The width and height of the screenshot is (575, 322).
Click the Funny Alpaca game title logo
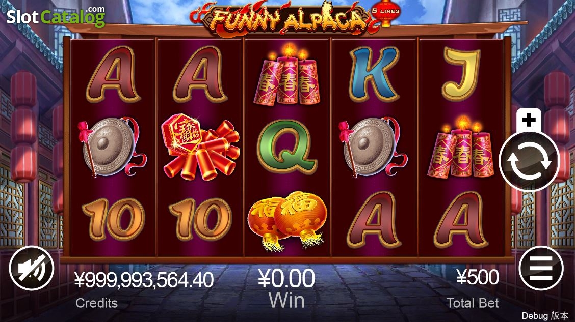coord(288,18)
